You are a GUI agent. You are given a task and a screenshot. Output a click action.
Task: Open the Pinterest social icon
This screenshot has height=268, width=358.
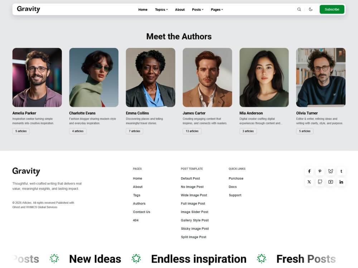coord(320,171)
